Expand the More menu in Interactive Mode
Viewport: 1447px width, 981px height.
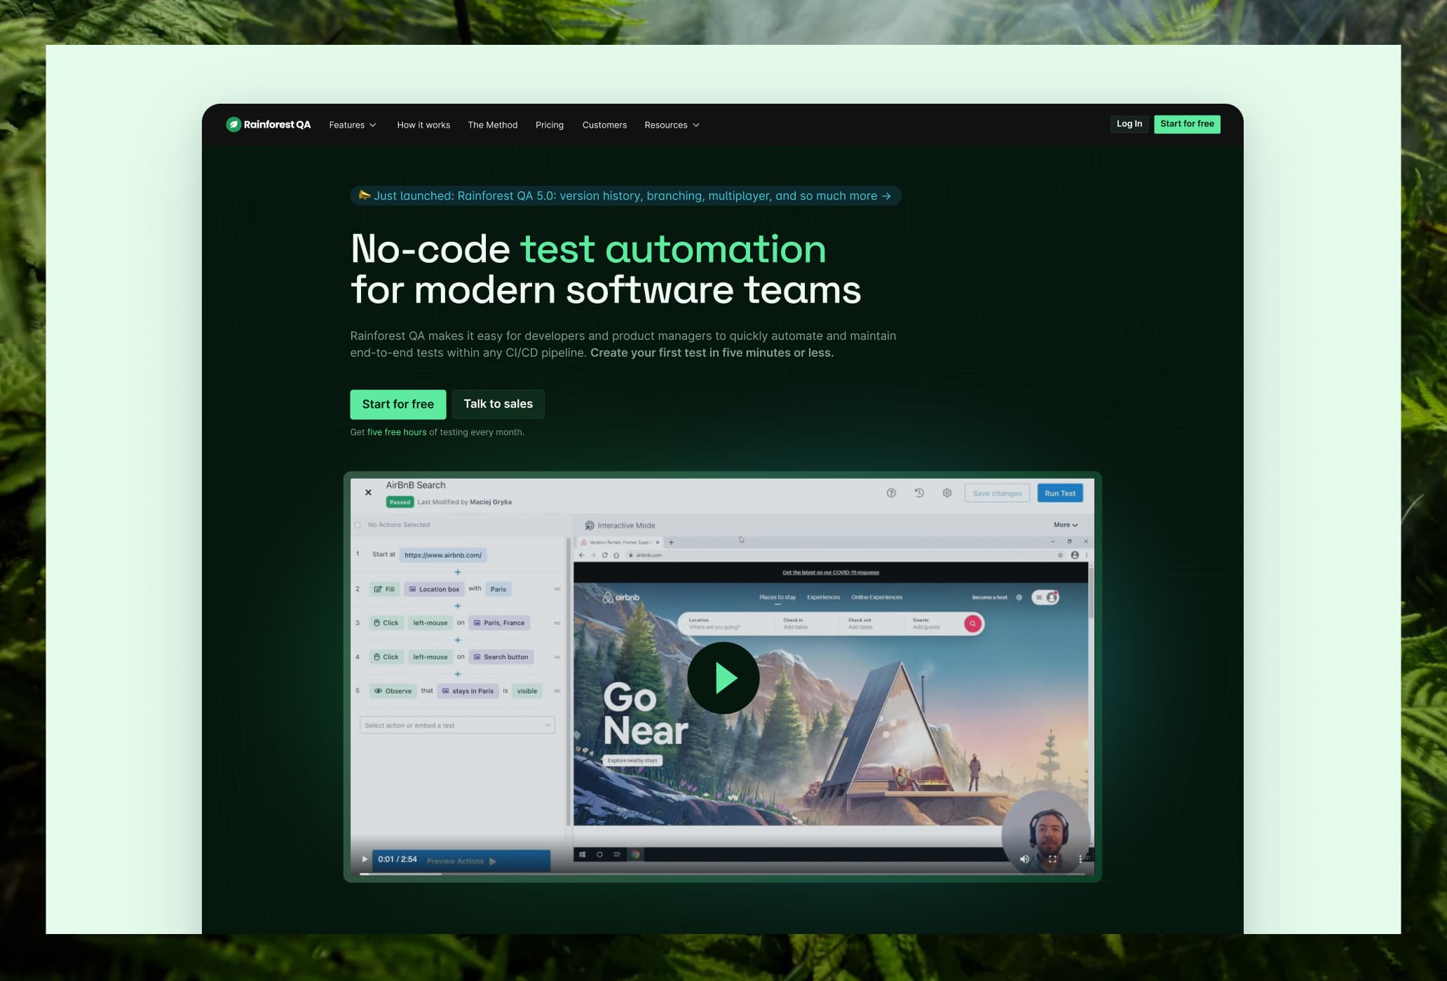pyautogui.click(x=1065, y=524)
